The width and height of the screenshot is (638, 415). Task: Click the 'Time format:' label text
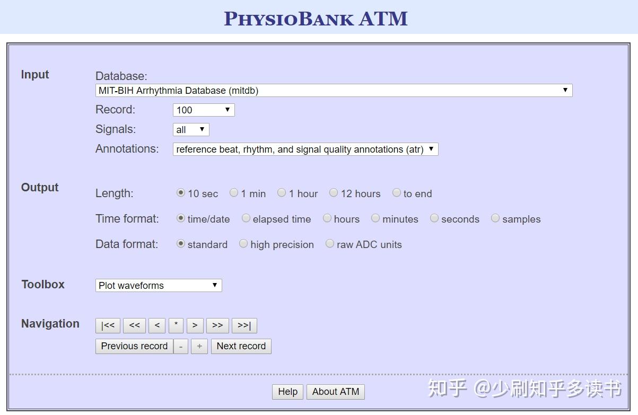(127, 219)
